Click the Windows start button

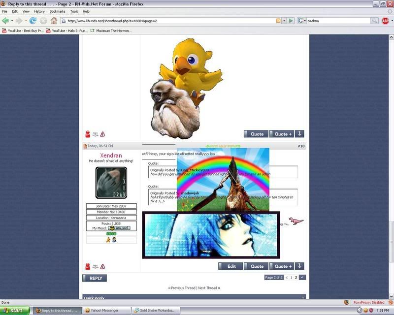(x=15, y=311)
